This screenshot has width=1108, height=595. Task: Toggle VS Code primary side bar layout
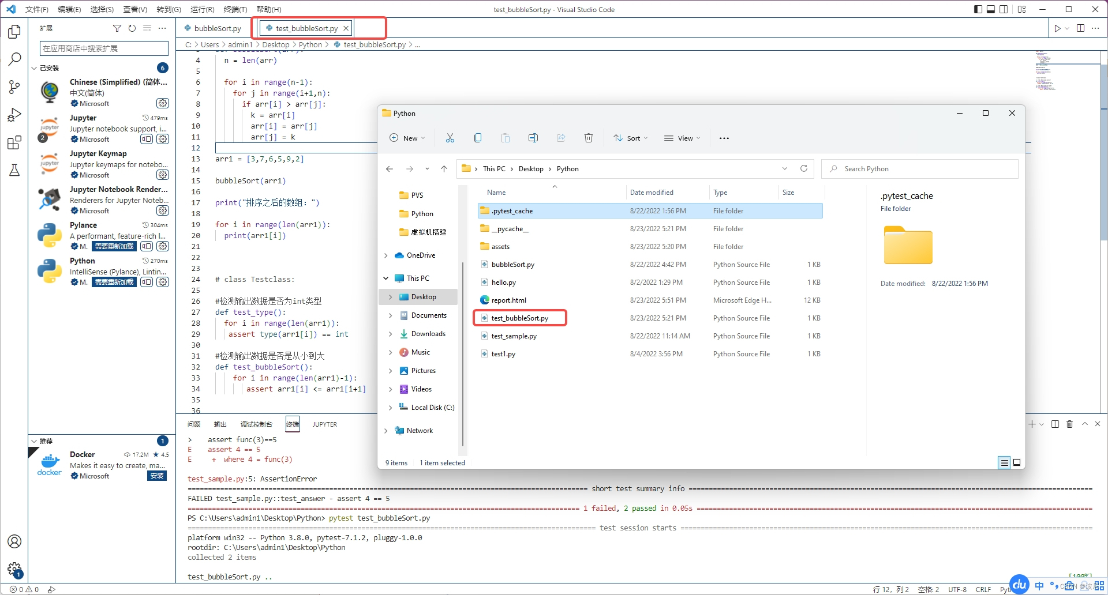(x=978, y=9)
